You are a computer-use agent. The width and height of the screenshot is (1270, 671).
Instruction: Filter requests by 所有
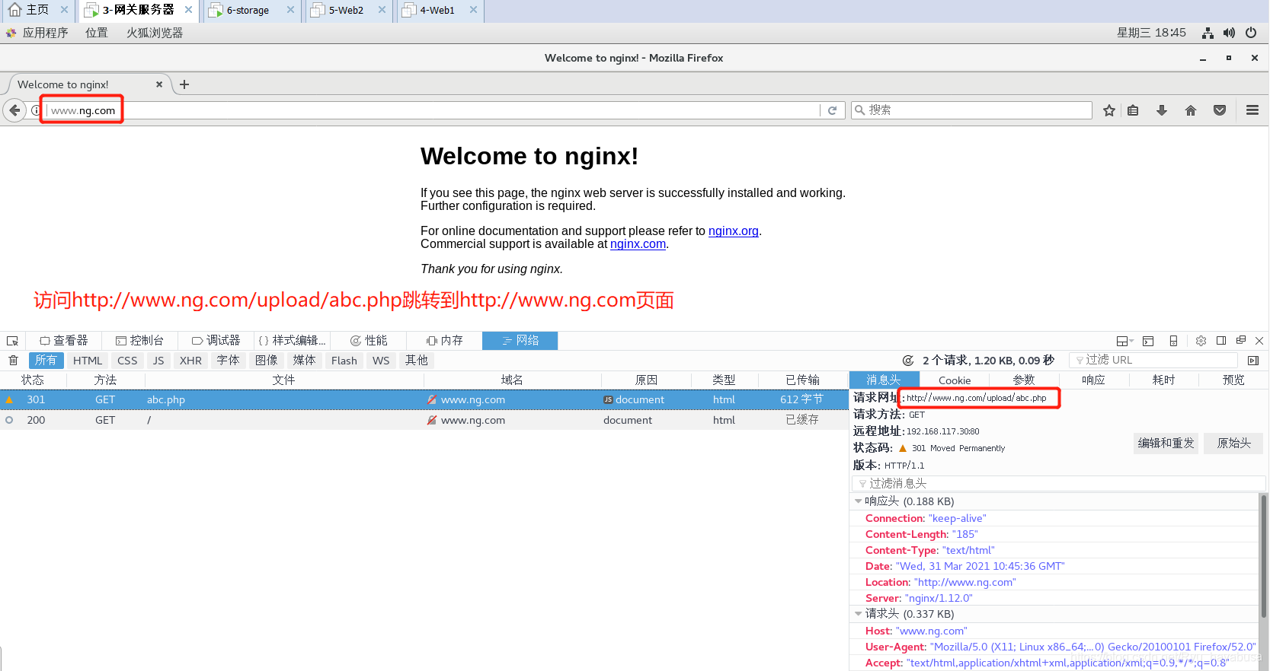coord(46,361)
